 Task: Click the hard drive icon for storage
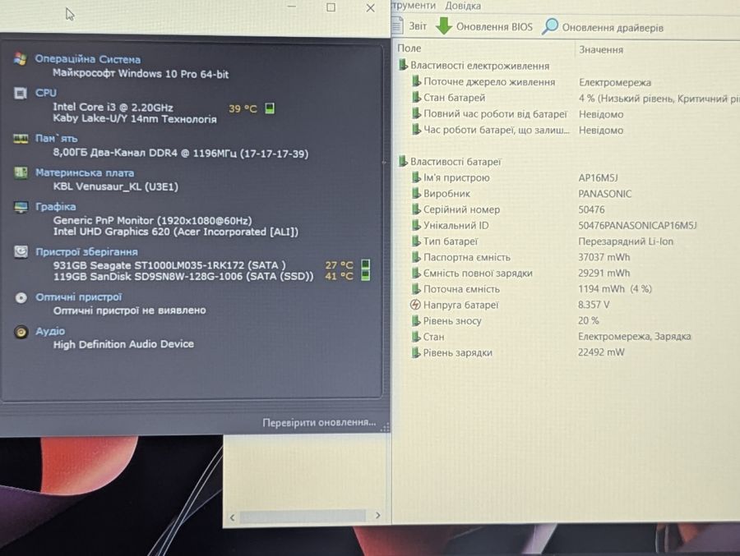pyautogui.click(x=21, y=251)
